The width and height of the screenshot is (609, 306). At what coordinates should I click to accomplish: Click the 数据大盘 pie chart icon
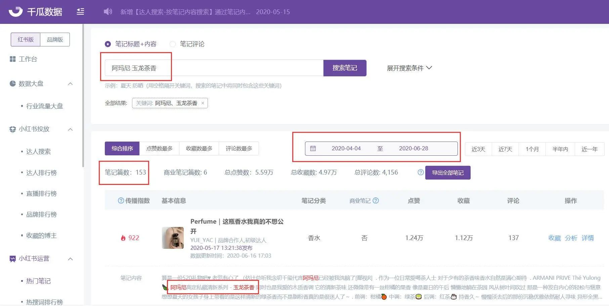13,83
